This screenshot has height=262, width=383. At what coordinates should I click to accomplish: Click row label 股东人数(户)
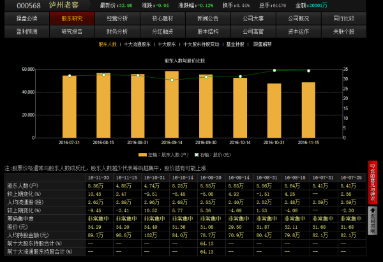pos(23,186)
